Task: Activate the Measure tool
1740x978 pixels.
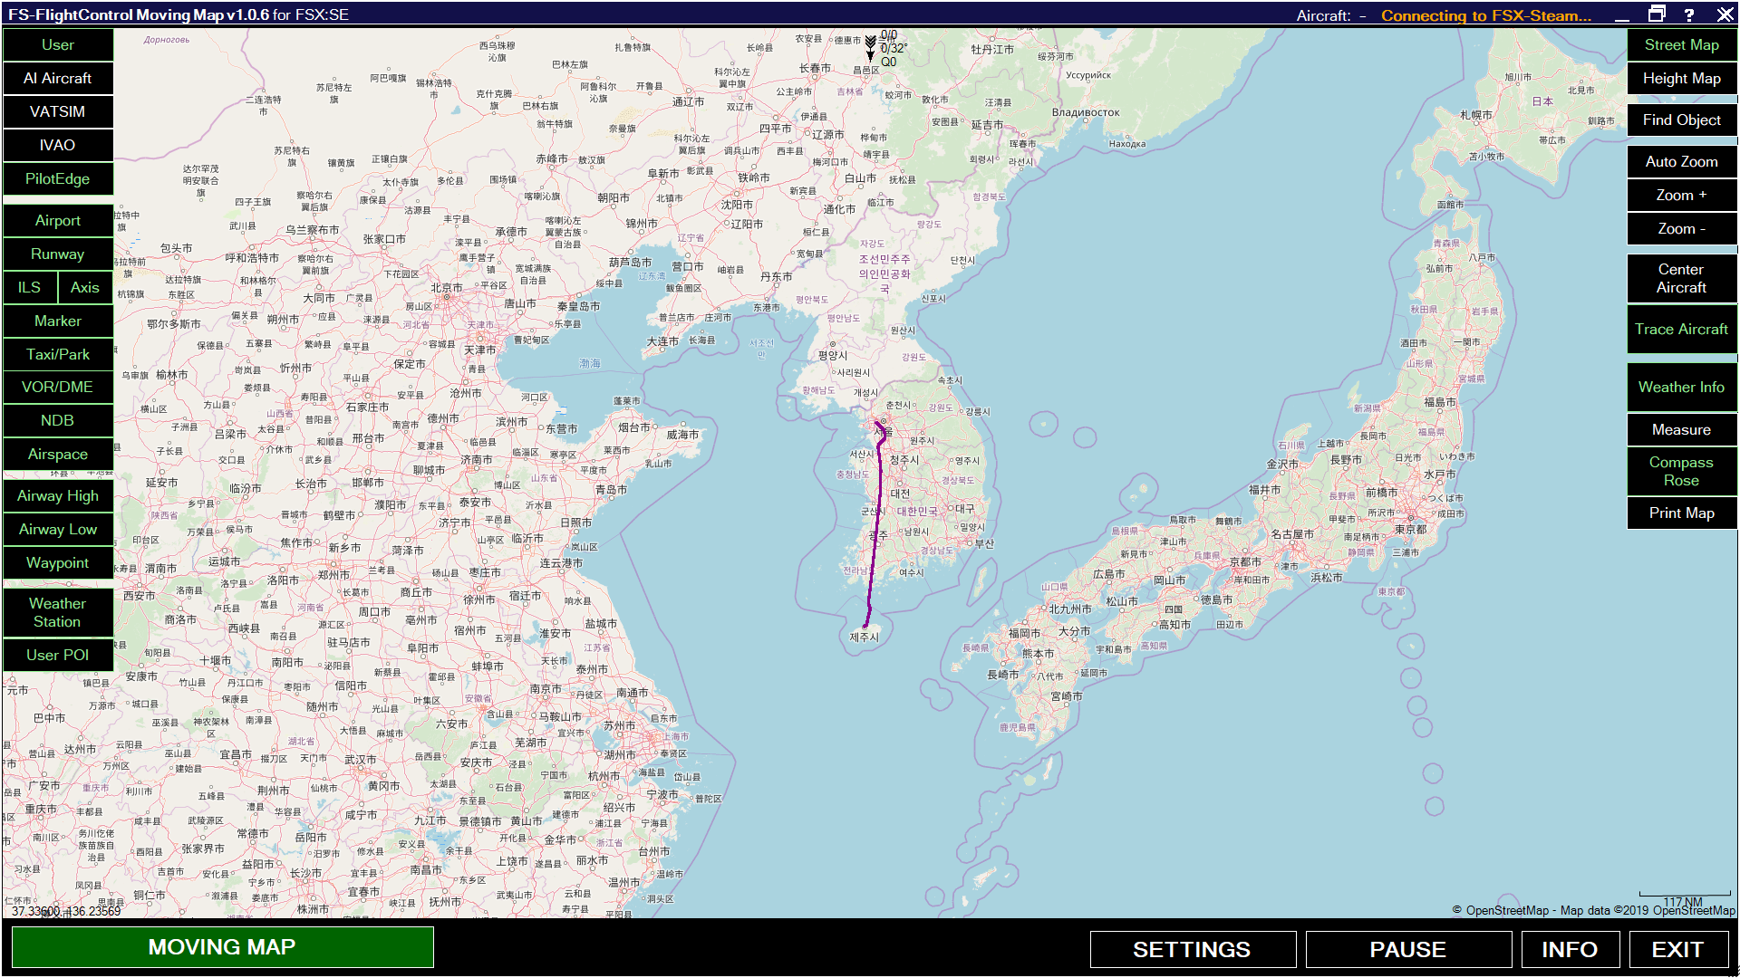Action: point(1681,429)
